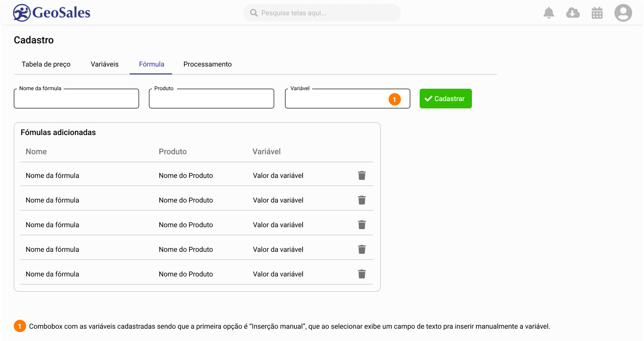The image size is (644, 341).
Task: Delete the fifth formula row
Action: (361, 274)
